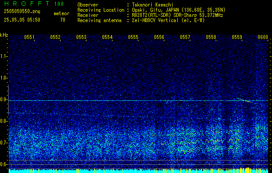The height and width of the screenshot is (173, 272).
Task: Click the 0551 time marker
Action: point(29,37)
